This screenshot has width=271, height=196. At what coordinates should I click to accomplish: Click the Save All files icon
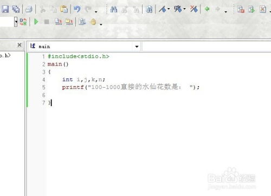(x=16, y=9)
